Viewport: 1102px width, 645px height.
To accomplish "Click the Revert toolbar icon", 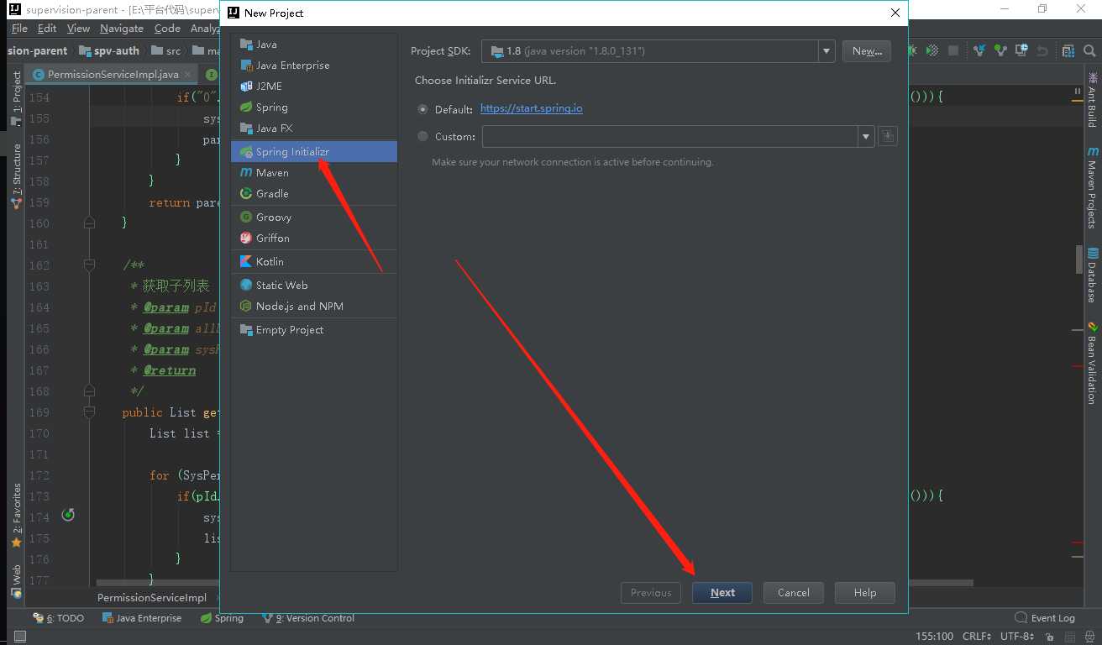I will [1042, 50].
